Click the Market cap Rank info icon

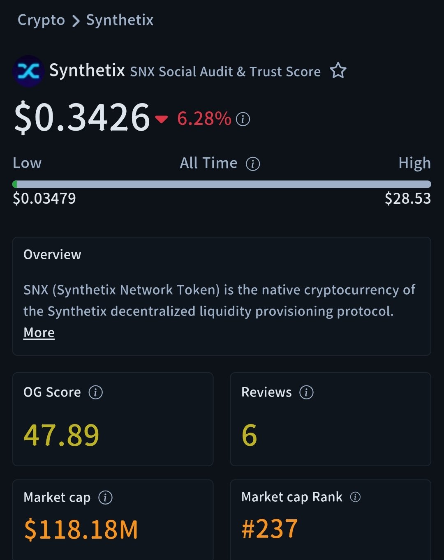[355, 497]
